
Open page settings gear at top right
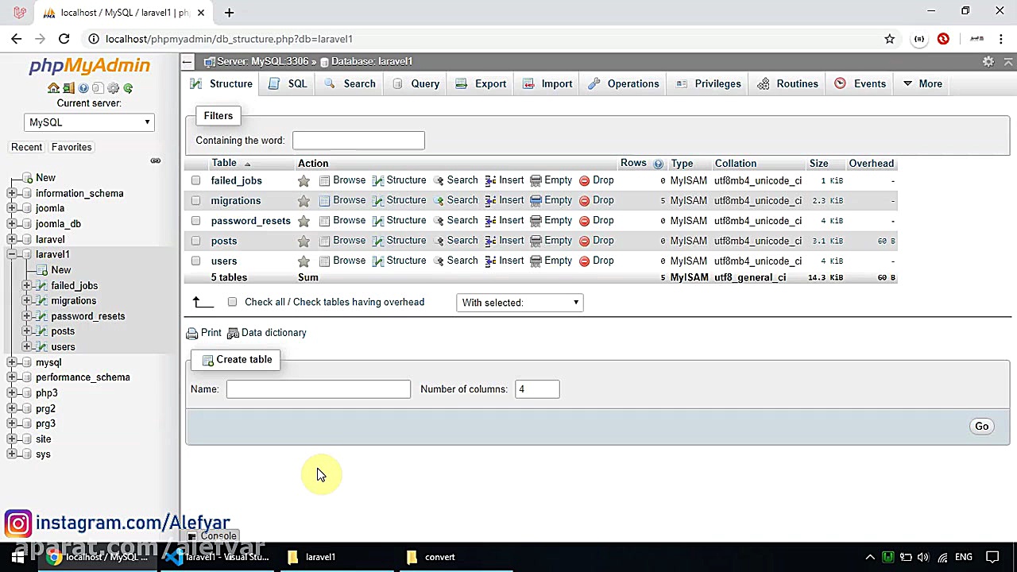click(x=988, y=61)
